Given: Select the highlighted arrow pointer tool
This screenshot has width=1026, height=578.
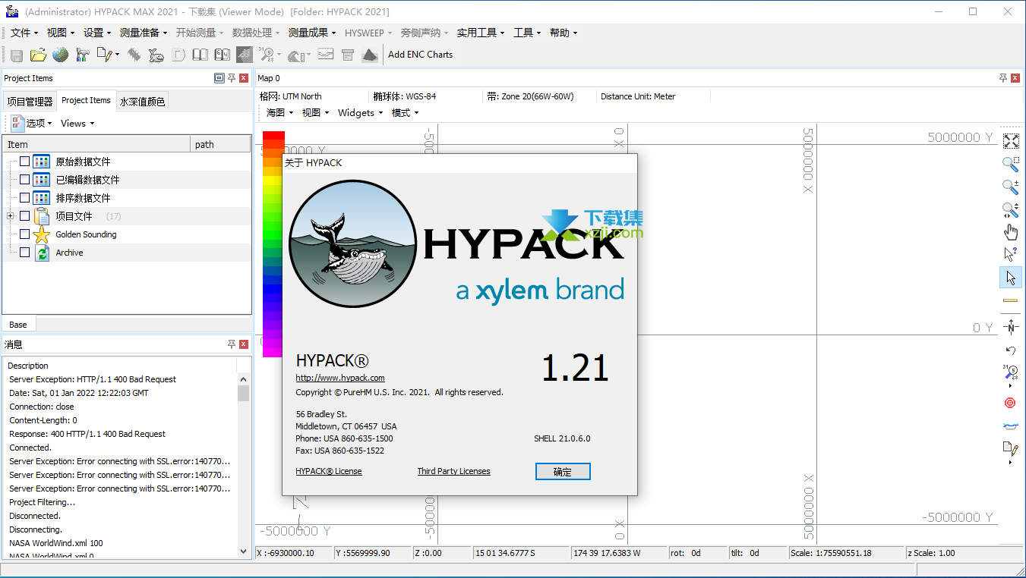Looking at the screenshot, I should (x=1010, y=277).
